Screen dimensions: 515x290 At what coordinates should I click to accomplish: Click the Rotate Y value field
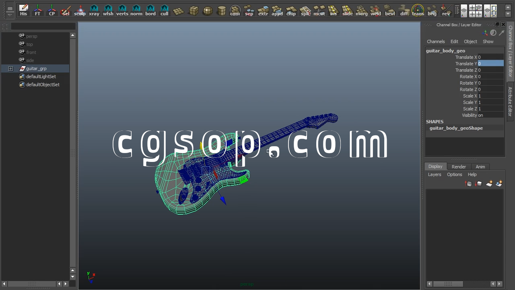click(491, 83)
